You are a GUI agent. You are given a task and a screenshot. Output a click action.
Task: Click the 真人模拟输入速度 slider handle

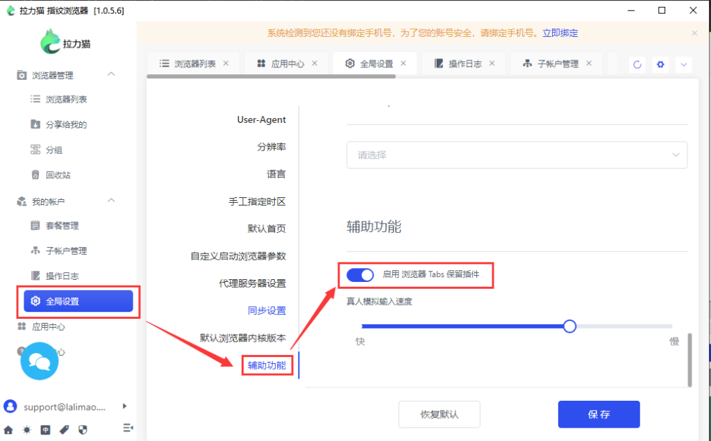[569, 326]
